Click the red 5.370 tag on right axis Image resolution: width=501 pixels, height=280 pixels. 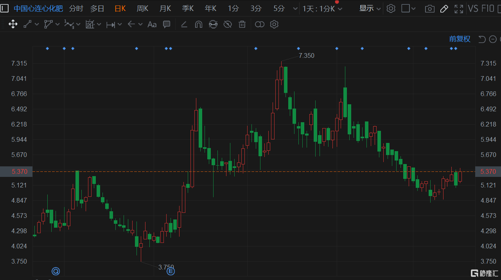(488, 171)
